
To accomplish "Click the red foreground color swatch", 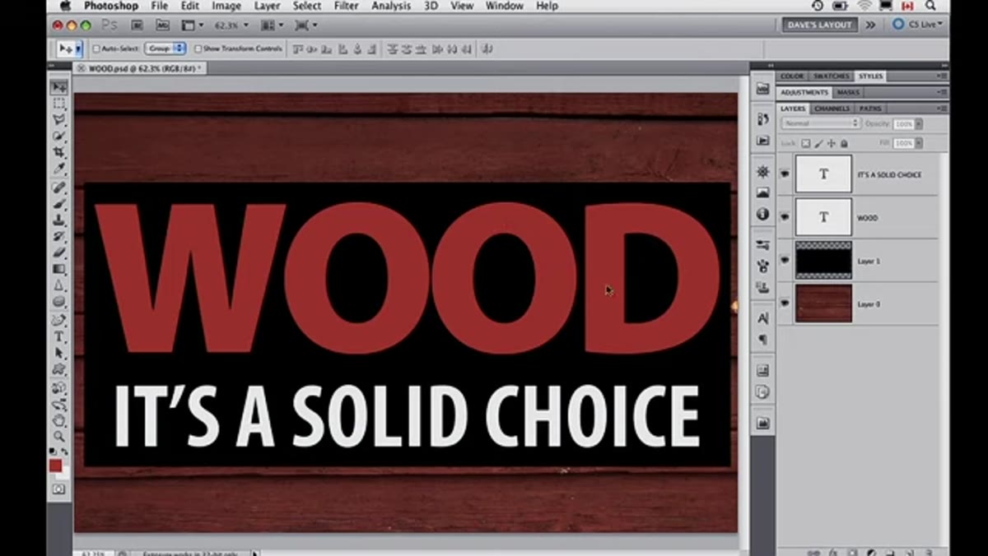I will [56, 465].
